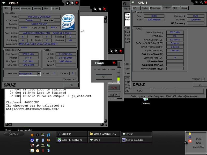Switch to SetFSB_v20b18g folder taskbar button
Screen dimensions: 207x155
point(104,134)
